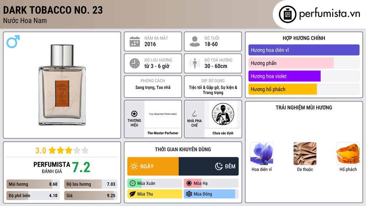
Task: Open the Hoa diên vĩ note thumbnail
Action: click(x=262, y=154)
